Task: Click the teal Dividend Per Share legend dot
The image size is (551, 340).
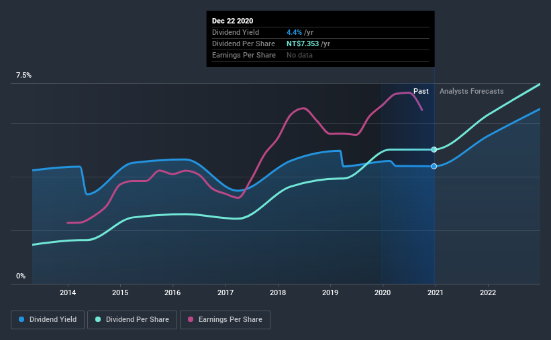Action: point(98,319)
